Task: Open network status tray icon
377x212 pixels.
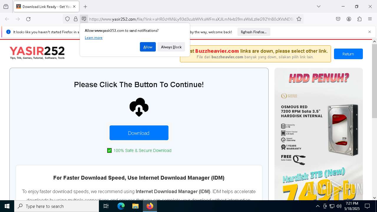Action: click(332, 206)
